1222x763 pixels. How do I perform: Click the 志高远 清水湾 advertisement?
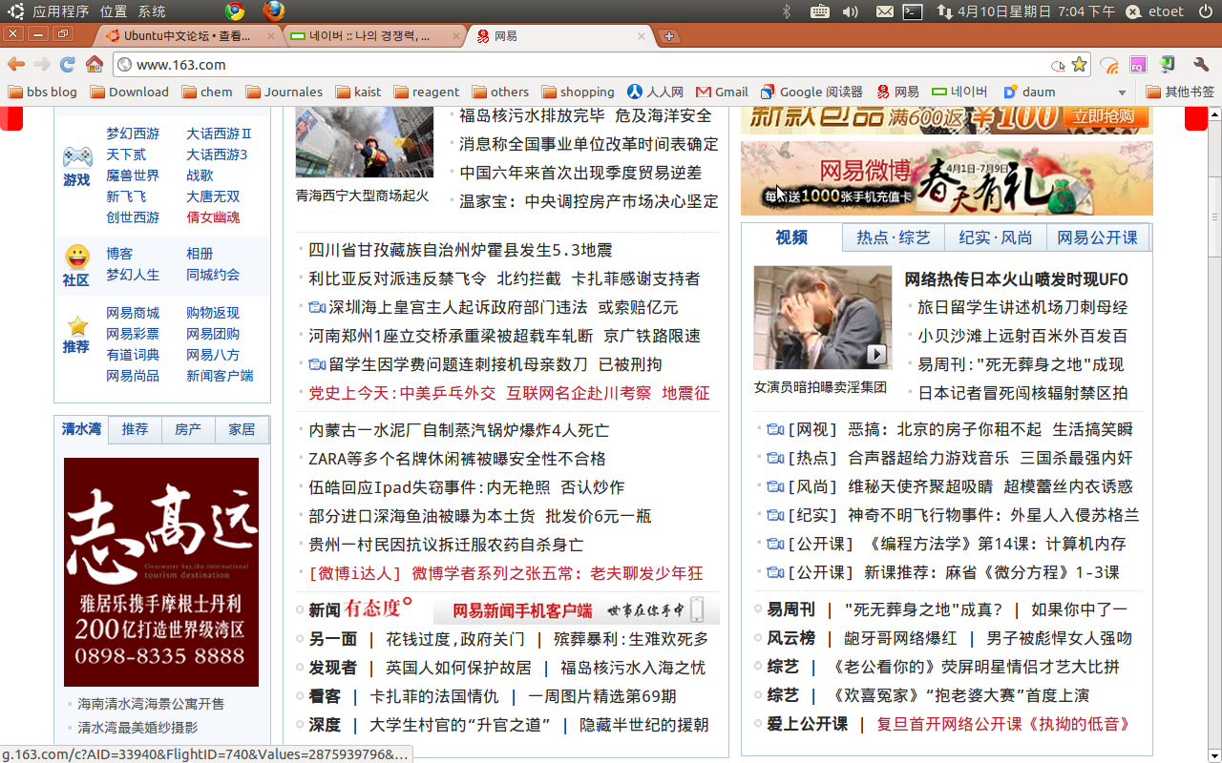coord(161,572)
